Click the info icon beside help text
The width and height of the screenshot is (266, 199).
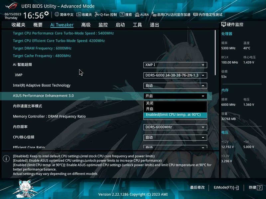click(x=6, y=159)
